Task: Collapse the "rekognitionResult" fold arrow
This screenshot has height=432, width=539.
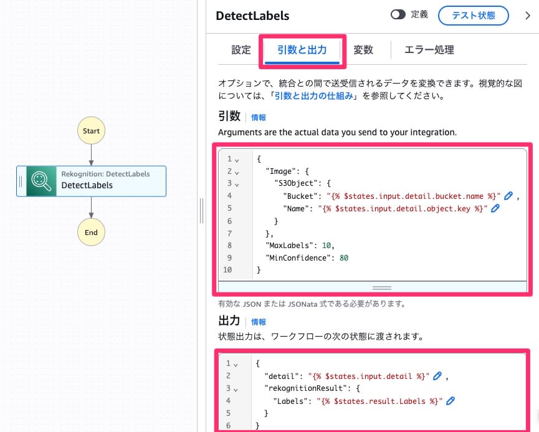Action: tap(236, 390)
